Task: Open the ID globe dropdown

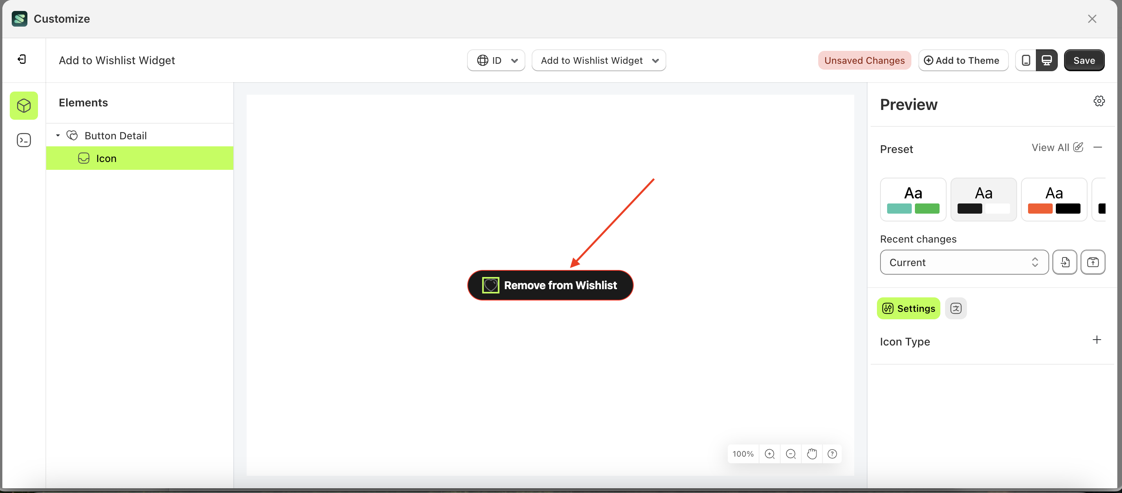Action: pos(496,60)
